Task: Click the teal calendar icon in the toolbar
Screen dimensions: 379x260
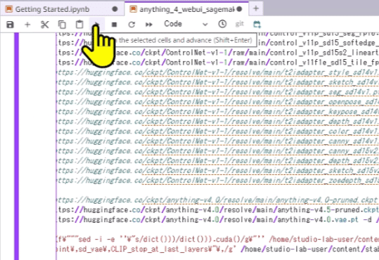Action: [257, 24]
